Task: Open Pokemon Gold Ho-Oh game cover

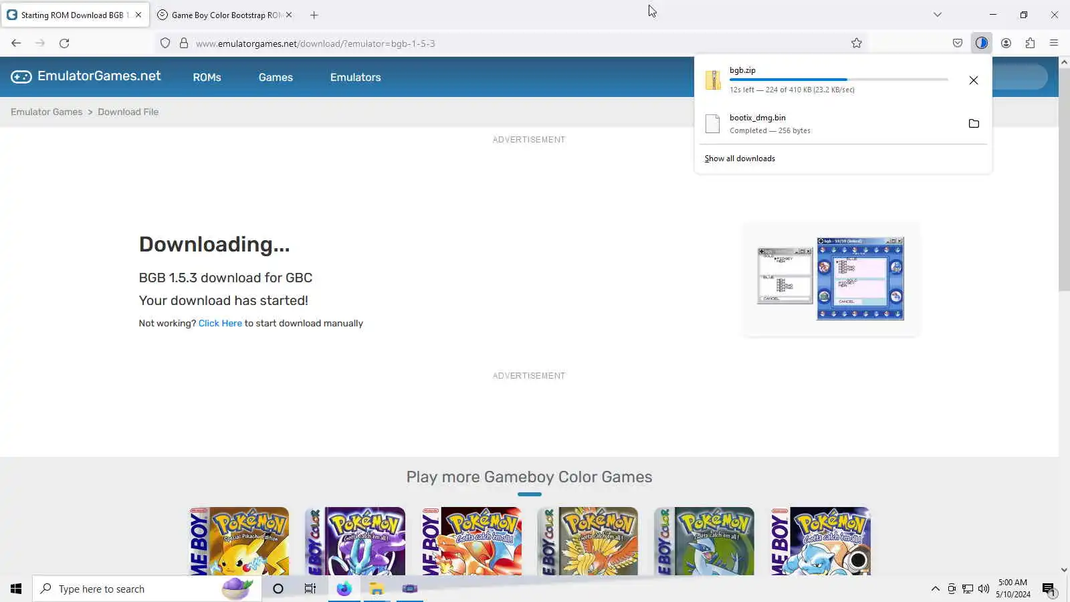Action: coord(587,541)
